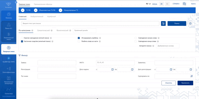Viewport: 199px width, 99px height.
Task: Enable Совпадение начала слова checkbox
Action: (135, 38)
